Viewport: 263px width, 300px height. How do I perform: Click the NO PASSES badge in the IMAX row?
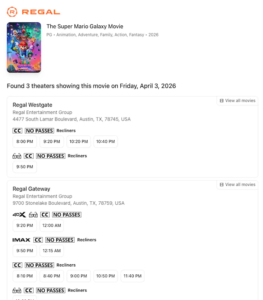point(60,240)
